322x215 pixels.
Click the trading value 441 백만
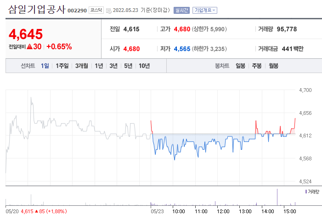[x=293, y=49]
